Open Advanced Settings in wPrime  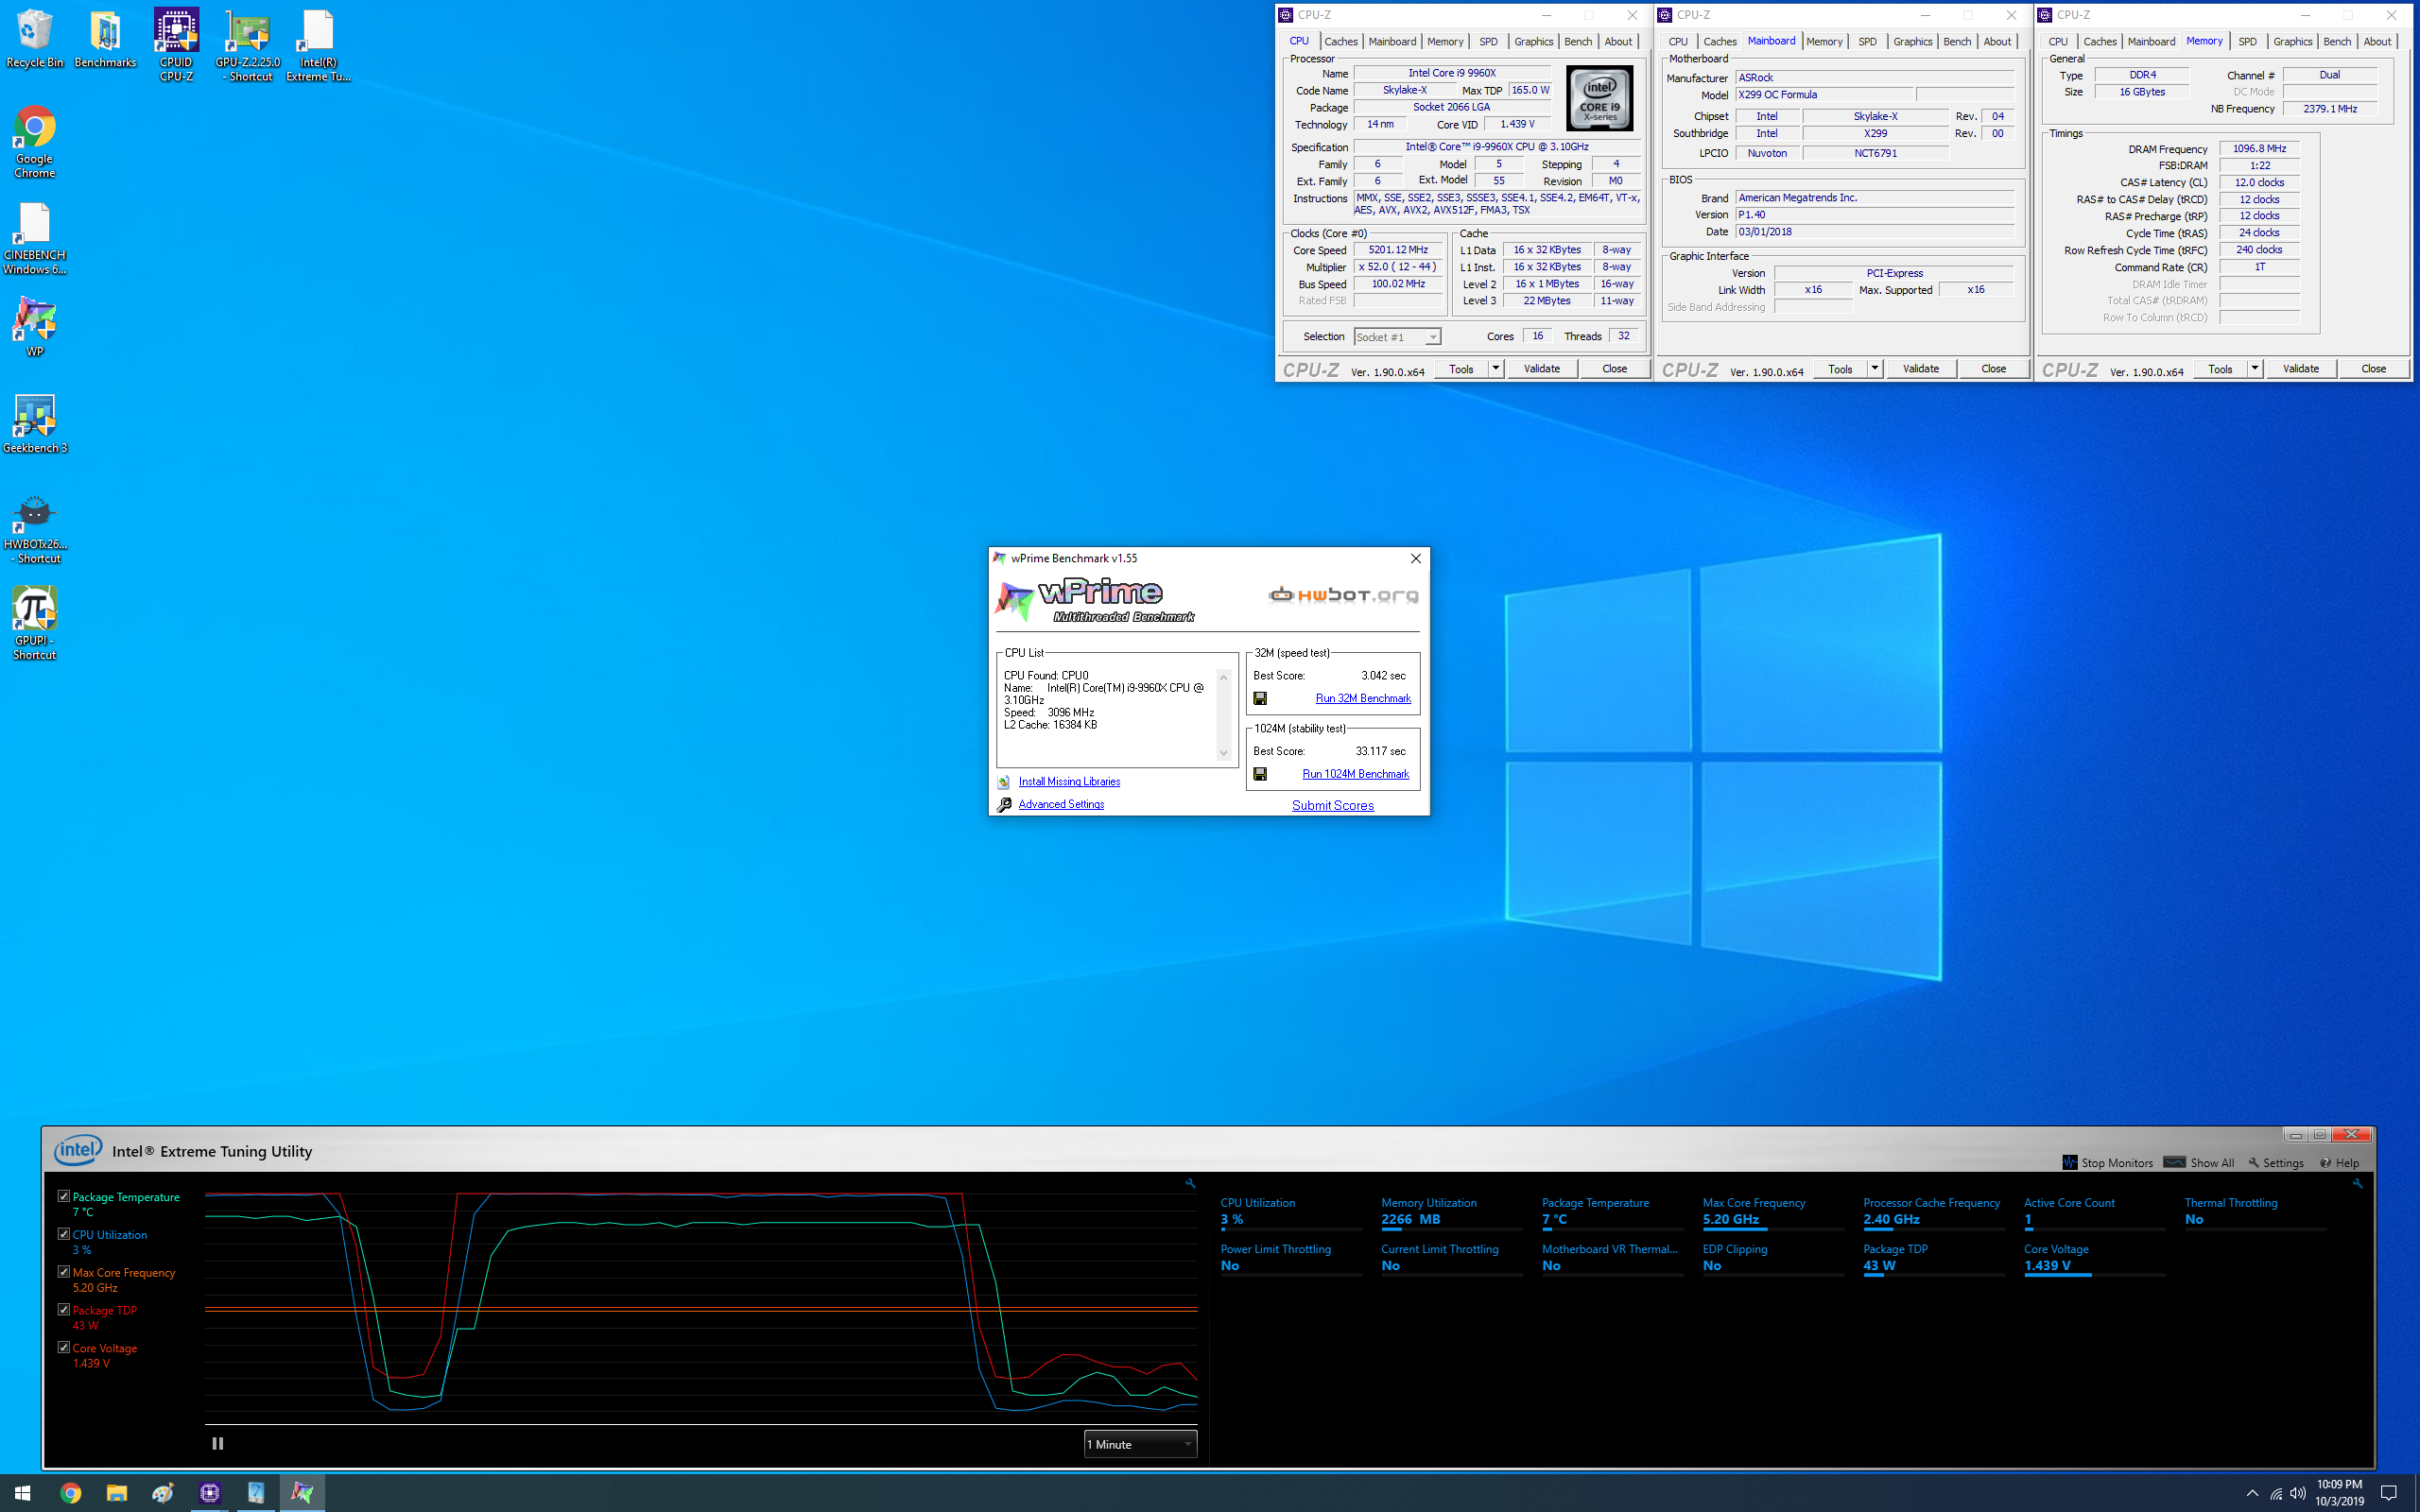[x=1061, y=804]
